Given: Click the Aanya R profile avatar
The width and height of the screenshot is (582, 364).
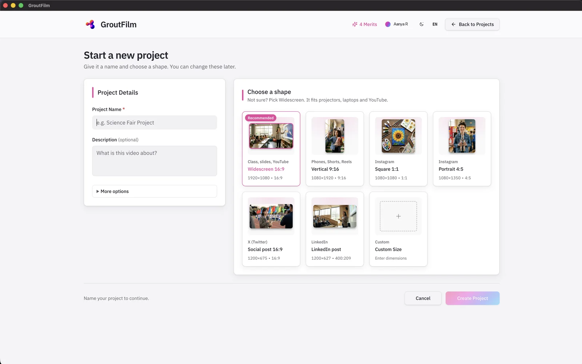Looking at the screenshot, I should point(388,24).
